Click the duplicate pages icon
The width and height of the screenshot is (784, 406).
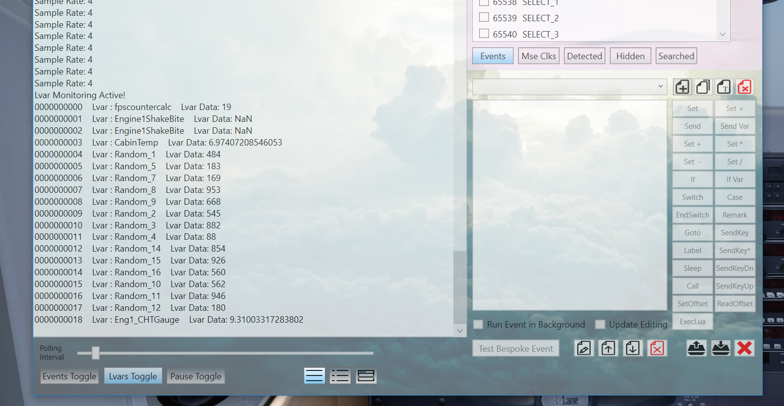coord(703,87)
